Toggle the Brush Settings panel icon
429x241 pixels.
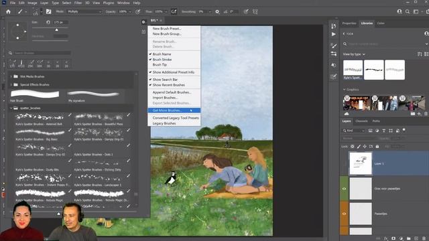[48, 12]
